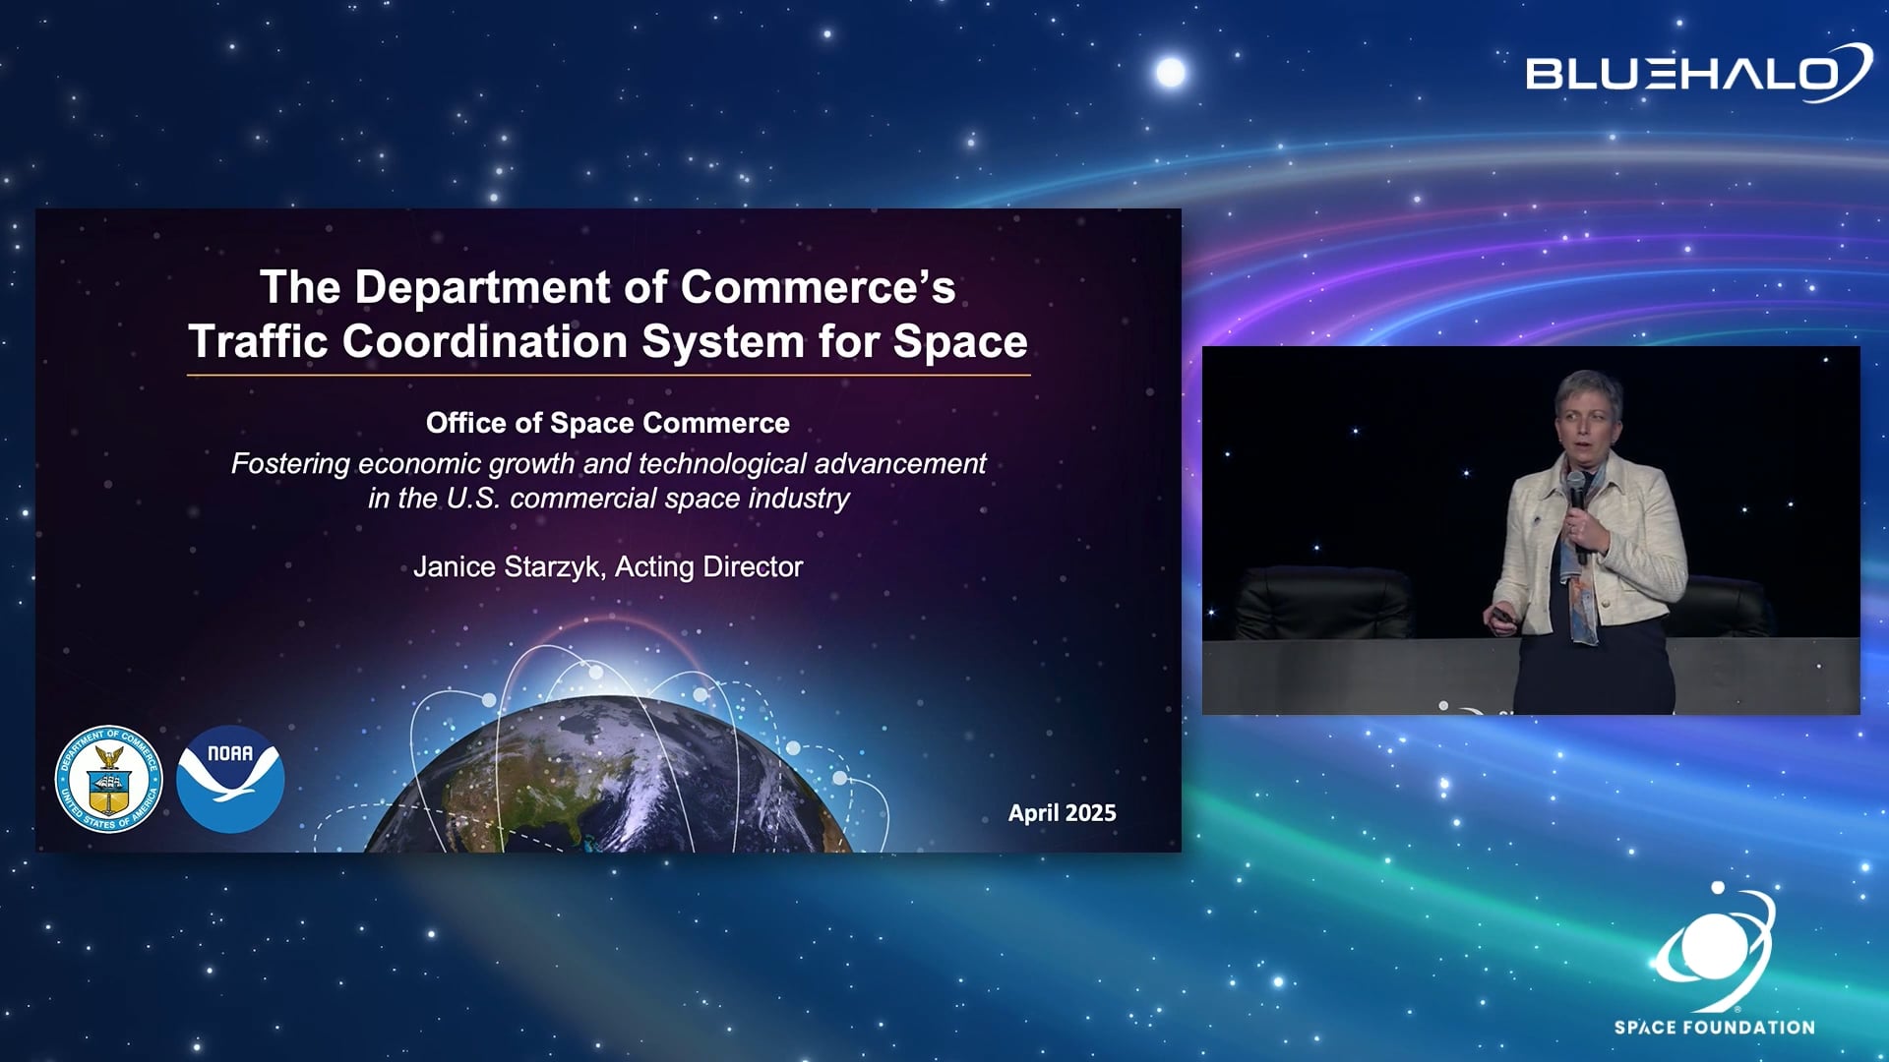1889x1062 pixels.
Task: Click the slide title 'Traffic Coordination System for Space'
Action: [x=608, y=341]
